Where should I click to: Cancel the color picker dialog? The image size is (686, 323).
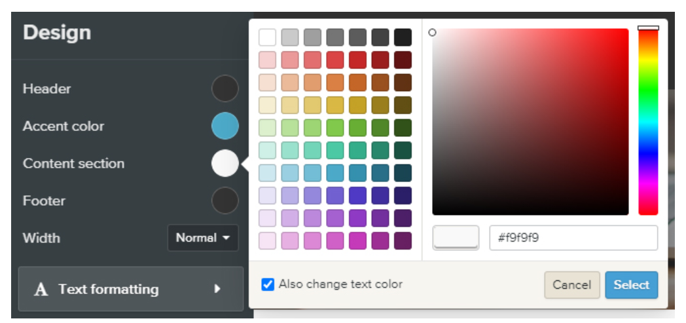(x=571, y=285)
